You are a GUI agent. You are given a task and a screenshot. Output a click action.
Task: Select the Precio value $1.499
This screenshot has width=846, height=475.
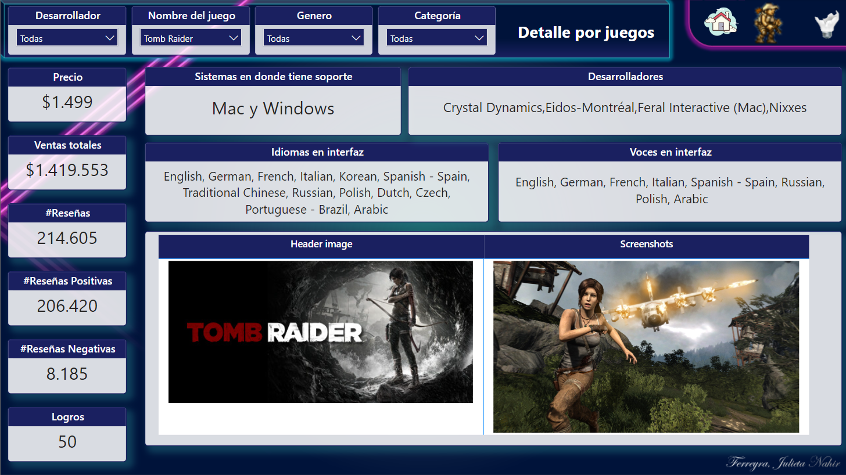pos(67,102)
